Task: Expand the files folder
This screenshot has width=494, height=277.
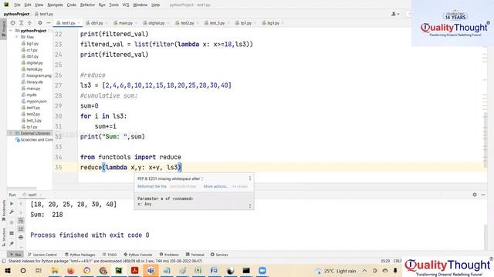Action: pyautogui.click(x=17, y=37)
